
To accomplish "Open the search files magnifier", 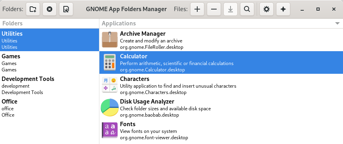I will (247, 9).
